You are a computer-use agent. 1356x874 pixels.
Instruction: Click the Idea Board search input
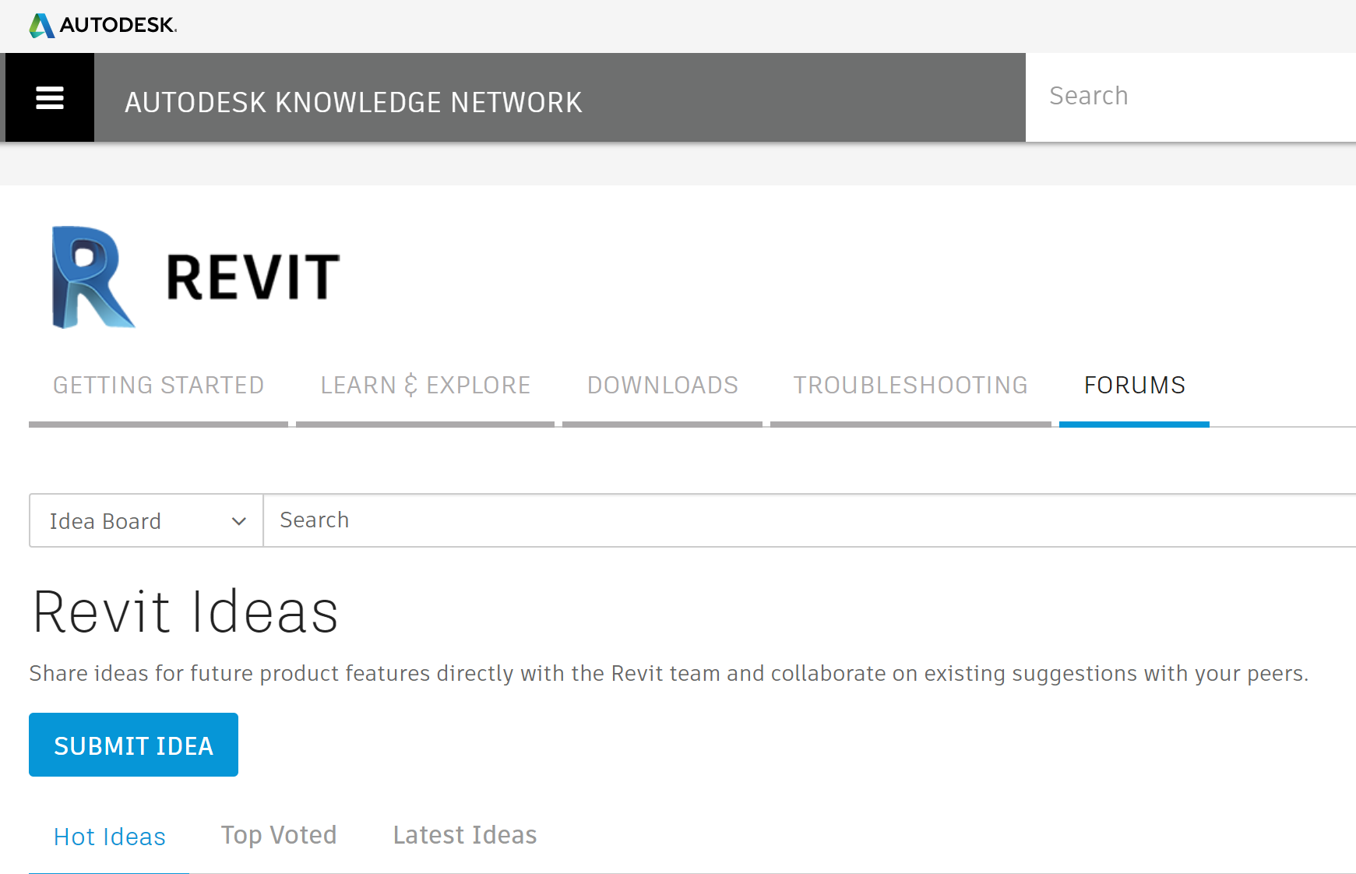[810, 520]
